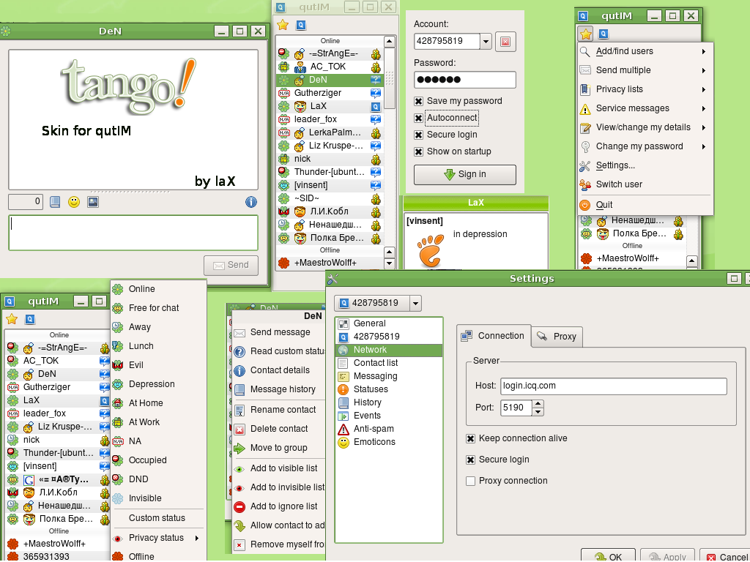
Task: Click the Send button in DeN chat
Action: 231,265
